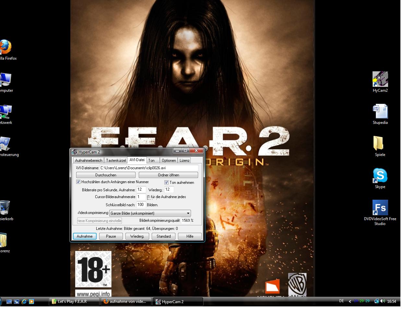
Task: Click the Wiederg. playback button
Action: (137, 236)
